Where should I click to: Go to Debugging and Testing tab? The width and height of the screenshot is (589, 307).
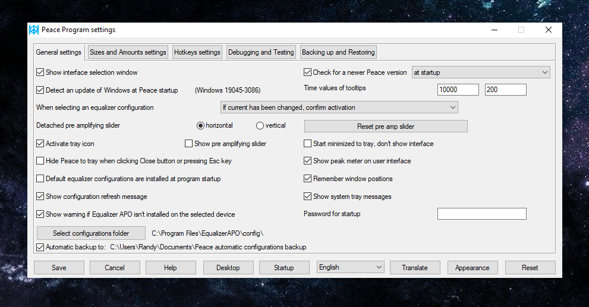pyautogui.click(x=261, y=52)
